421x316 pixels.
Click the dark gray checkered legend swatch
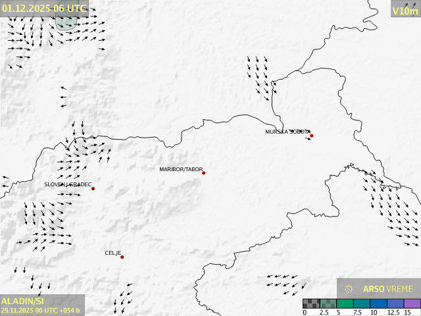click(x=311, y=303)
